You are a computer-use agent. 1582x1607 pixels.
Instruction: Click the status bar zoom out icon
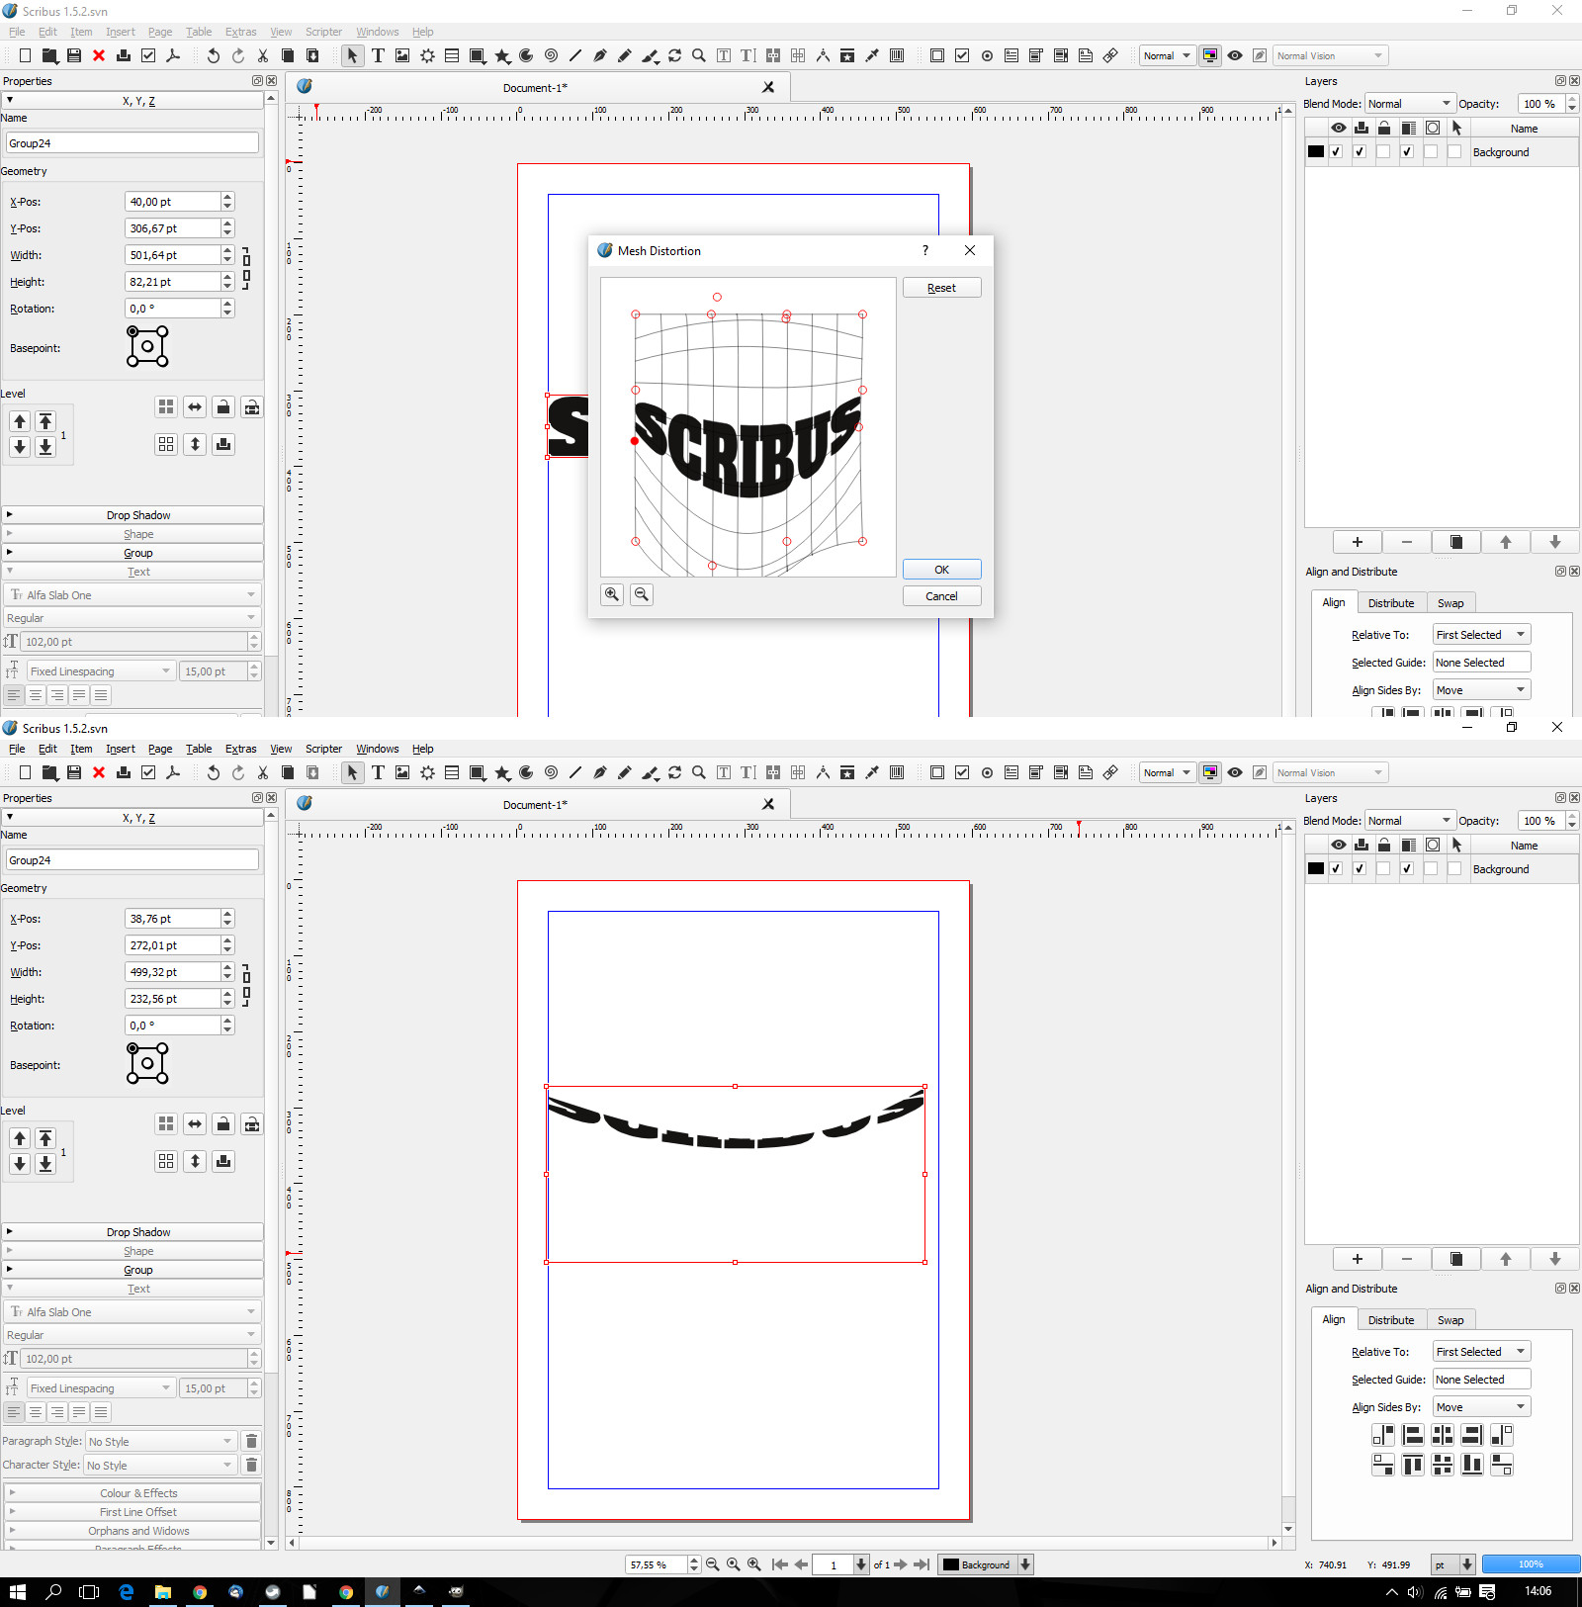coord(712,1564)
